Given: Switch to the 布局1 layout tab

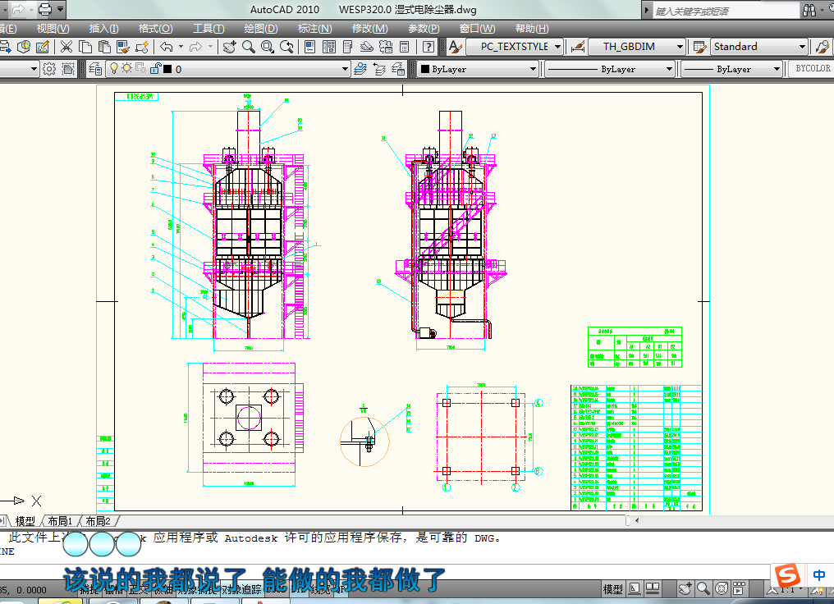Looking at the screenshot, I should click(x=60, y=521).
